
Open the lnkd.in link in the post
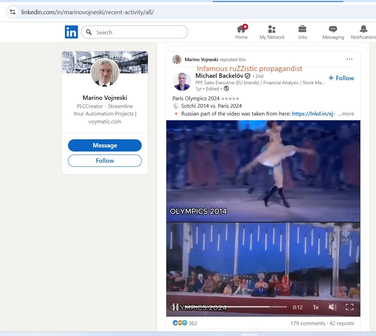coord(313,113)
